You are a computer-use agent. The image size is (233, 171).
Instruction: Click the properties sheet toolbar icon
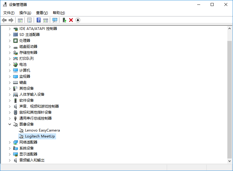(29, 20)
